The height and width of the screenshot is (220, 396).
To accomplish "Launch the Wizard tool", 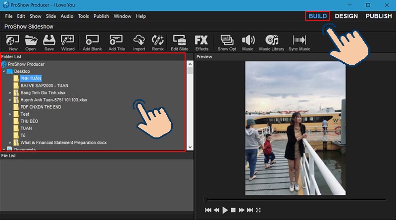I will coord(68,43).
